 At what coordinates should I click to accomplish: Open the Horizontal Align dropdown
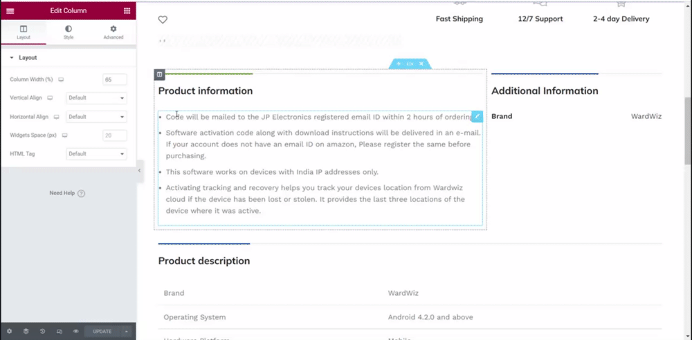click(96, 117)
